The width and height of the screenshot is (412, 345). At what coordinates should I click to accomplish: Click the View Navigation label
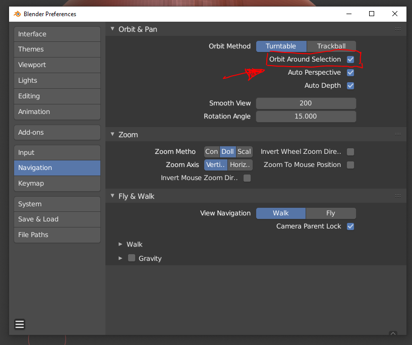[225, 213]
